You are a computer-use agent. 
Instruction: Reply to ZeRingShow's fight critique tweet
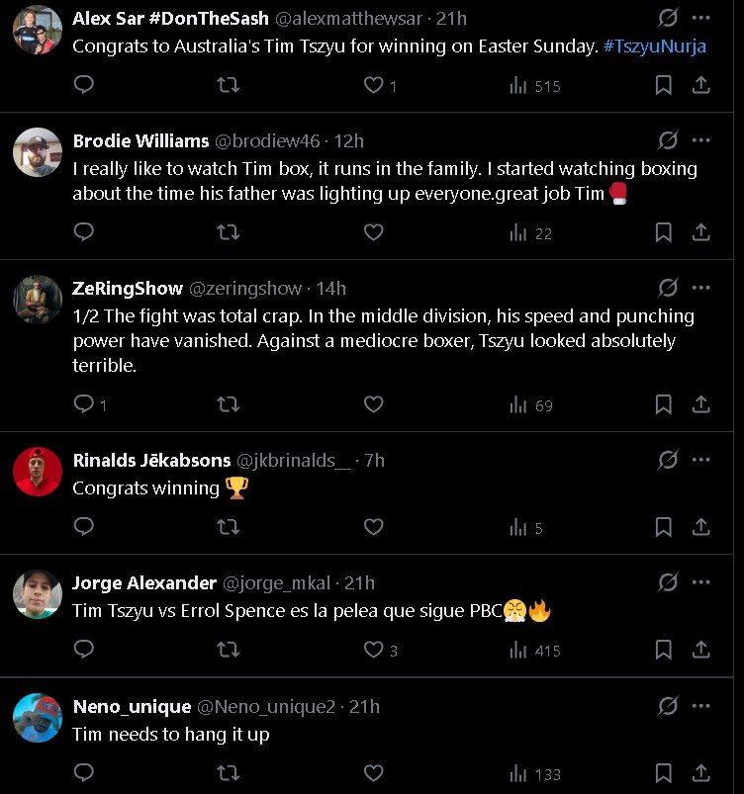pos(83,404)
